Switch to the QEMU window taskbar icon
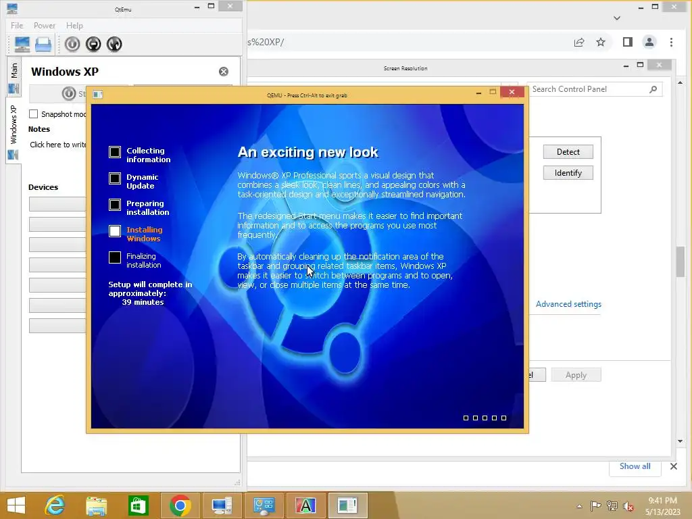Viewport: 692px width, 519px height. tap(347, 505)
